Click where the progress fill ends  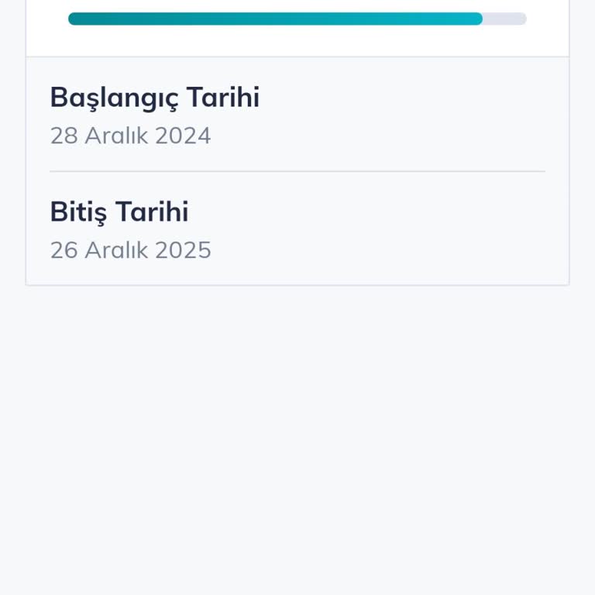click(480, 19)
